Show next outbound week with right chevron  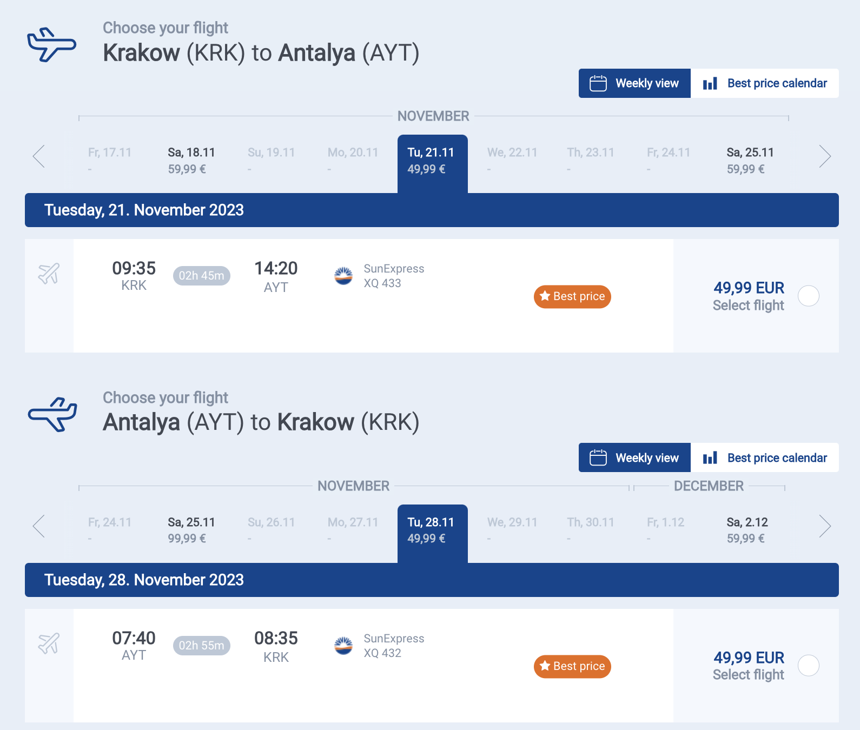(x=825, y=156)
